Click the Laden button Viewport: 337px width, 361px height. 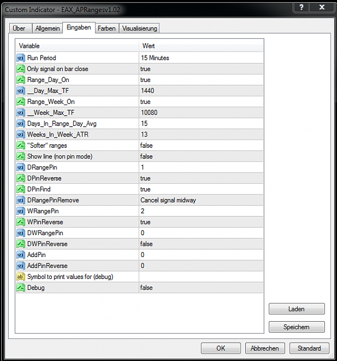pos(297,309)
